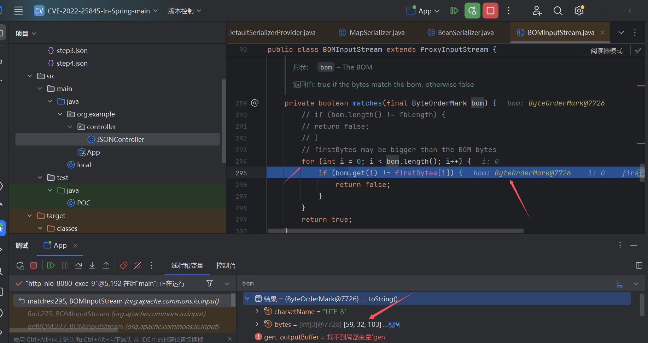Click the green Rerun Debug button in the top toolbar

coord(472,11)
